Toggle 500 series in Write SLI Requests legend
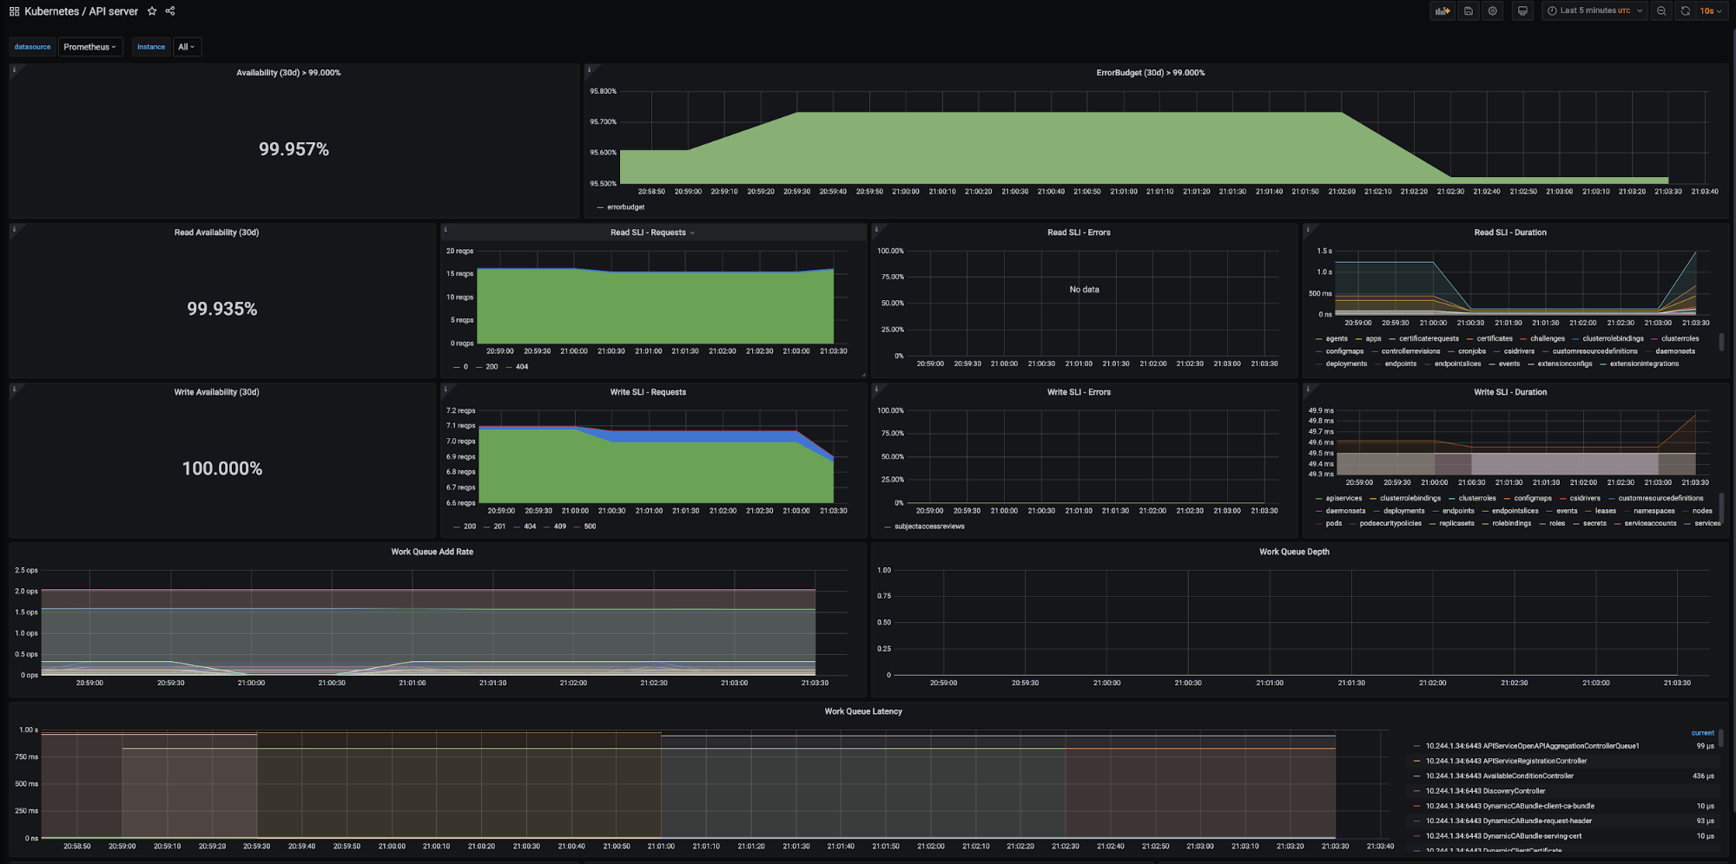The height and width of the screenshot is (864, 1736). (x=590, y=527)
